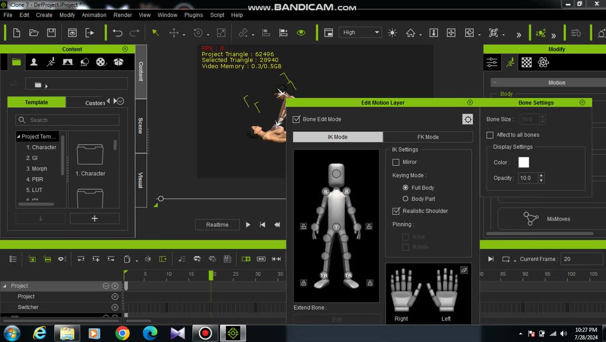Open the Animation menu

94,15
